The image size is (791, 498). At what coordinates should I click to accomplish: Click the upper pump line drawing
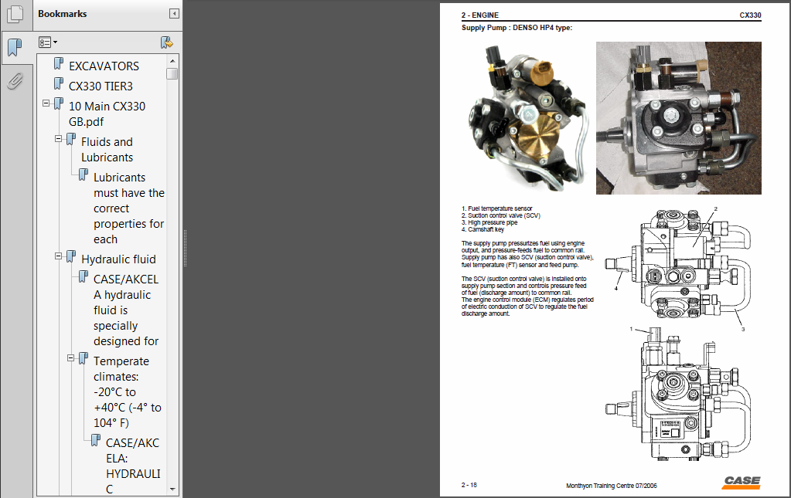point(680,266)
